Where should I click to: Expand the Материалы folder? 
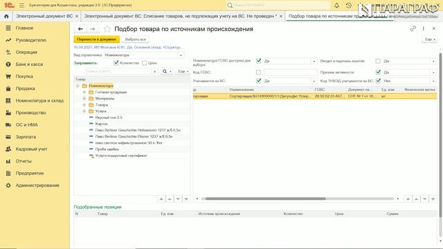[x=84, y=98]
